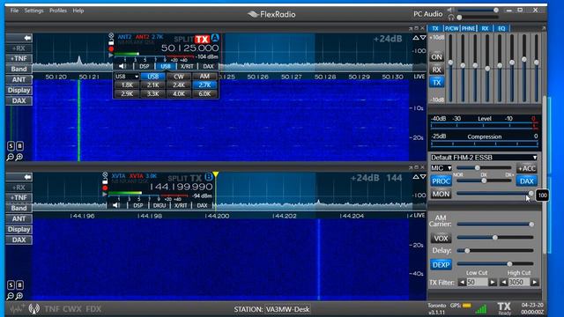
Task: Adjust the VOX Delay slider
Action: click(495, 250)
